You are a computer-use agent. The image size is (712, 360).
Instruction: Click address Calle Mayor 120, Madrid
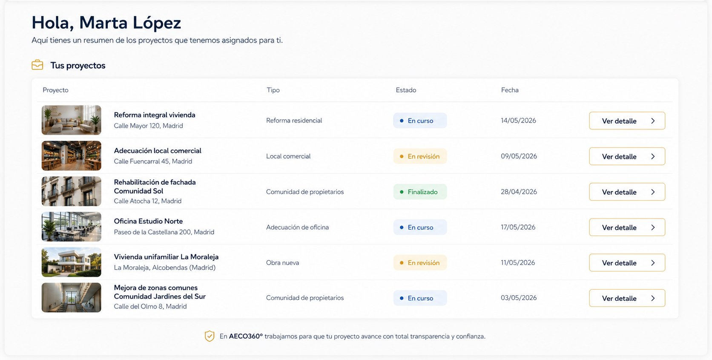click(148, 126)
